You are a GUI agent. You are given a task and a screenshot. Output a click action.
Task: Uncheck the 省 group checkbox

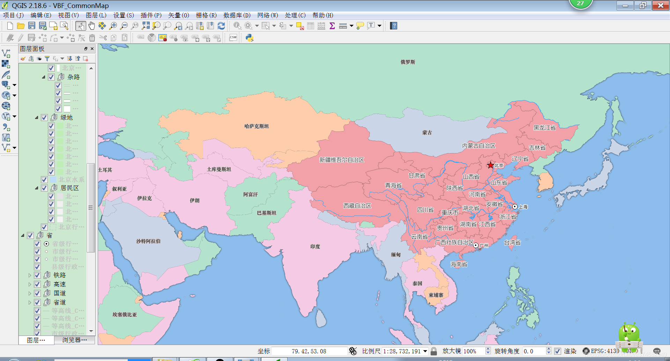(x=30, y=235)
